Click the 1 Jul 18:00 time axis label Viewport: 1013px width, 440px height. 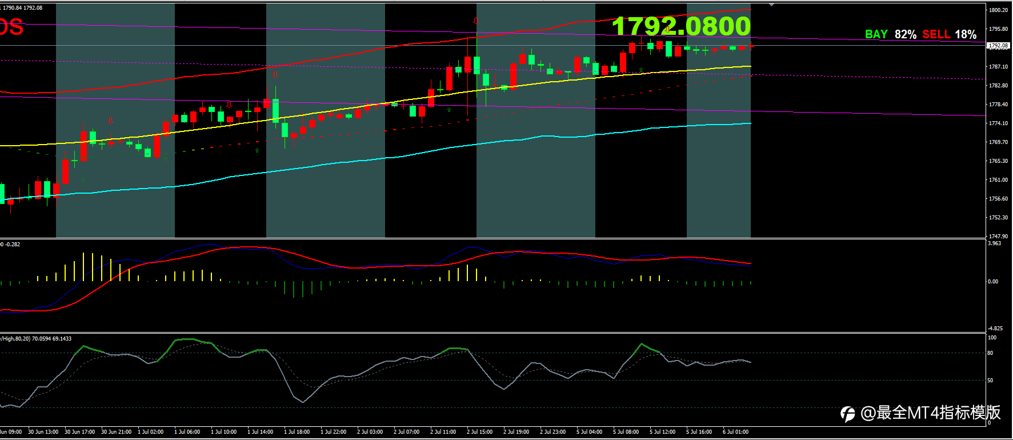pos(297,432)
